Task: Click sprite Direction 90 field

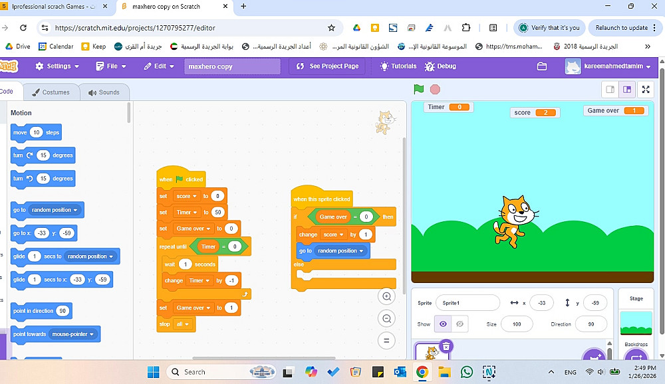Action: [x=591, y=324]
